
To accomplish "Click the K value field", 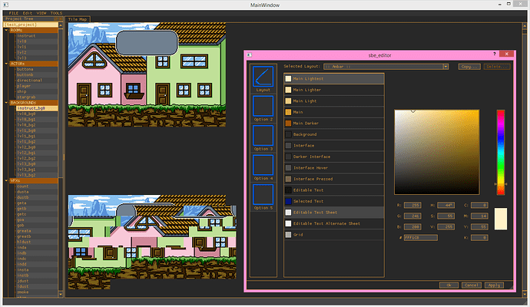I will click(479, 238).
